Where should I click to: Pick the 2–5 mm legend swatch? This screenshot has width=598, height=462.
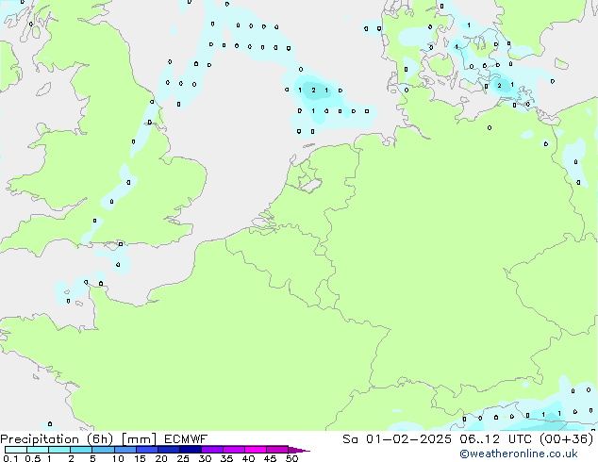pyautogui.click(x=82, y=450)
